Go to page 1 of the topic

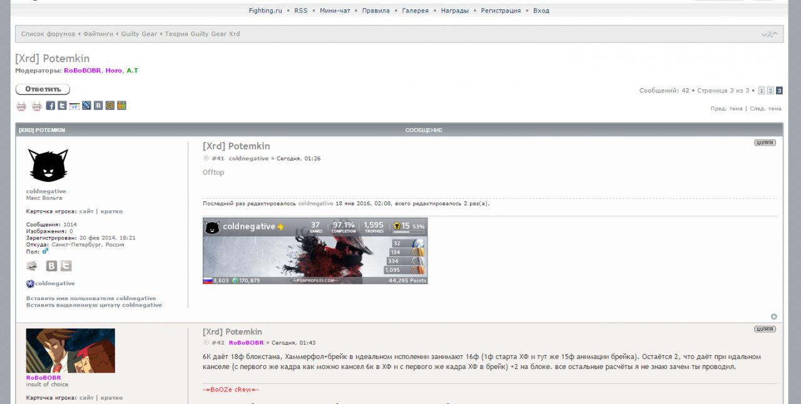[761, 91]
